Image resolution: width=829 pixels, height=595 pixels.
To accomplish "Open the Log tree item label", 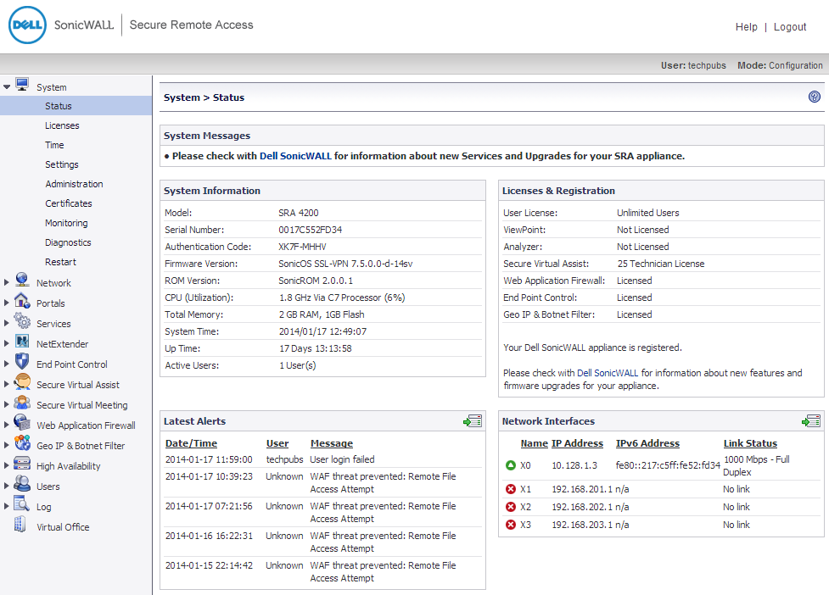I will [43, 507].
